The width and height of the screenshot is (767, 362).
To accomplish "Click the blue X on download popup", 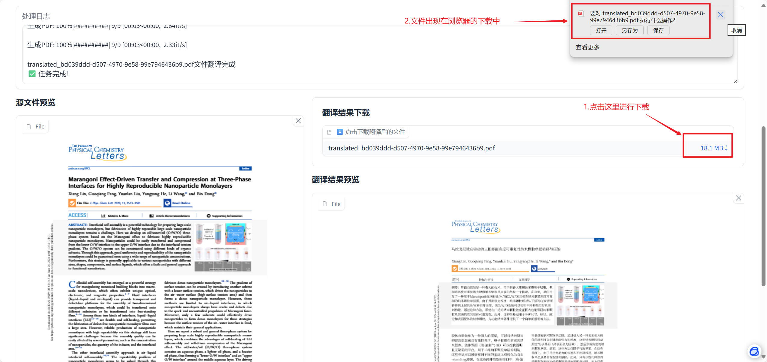I will coord(720,15).
